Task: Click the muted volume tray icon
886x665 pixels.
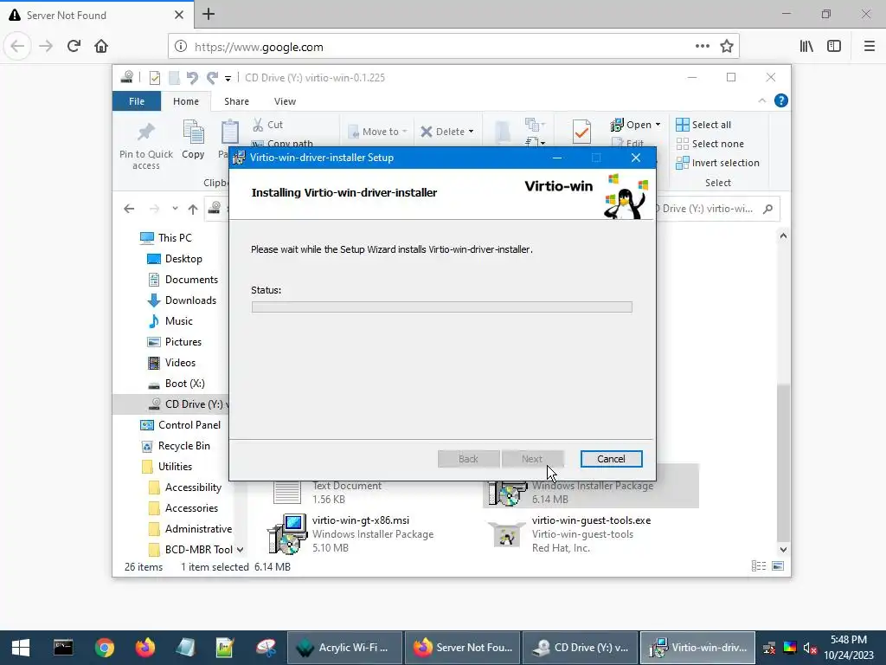Action: point(810,648)
